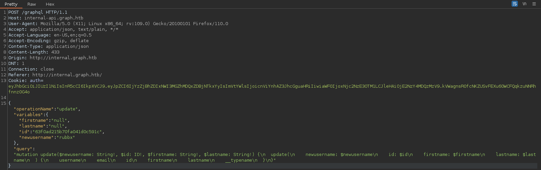Click the POST /graphql request line

(37, 12)
